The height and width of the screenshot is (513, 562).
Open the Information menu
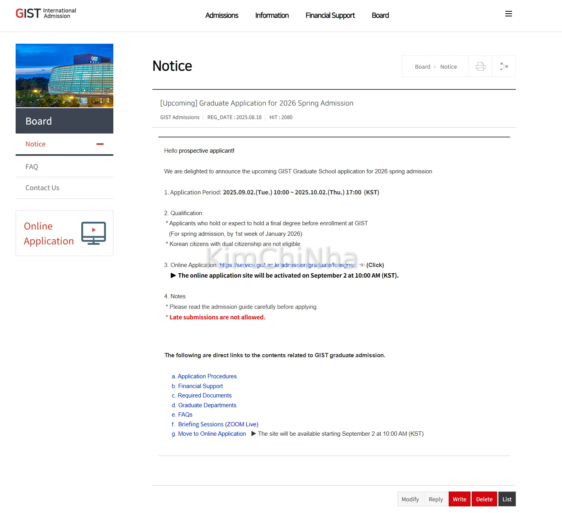click(272, 15)
